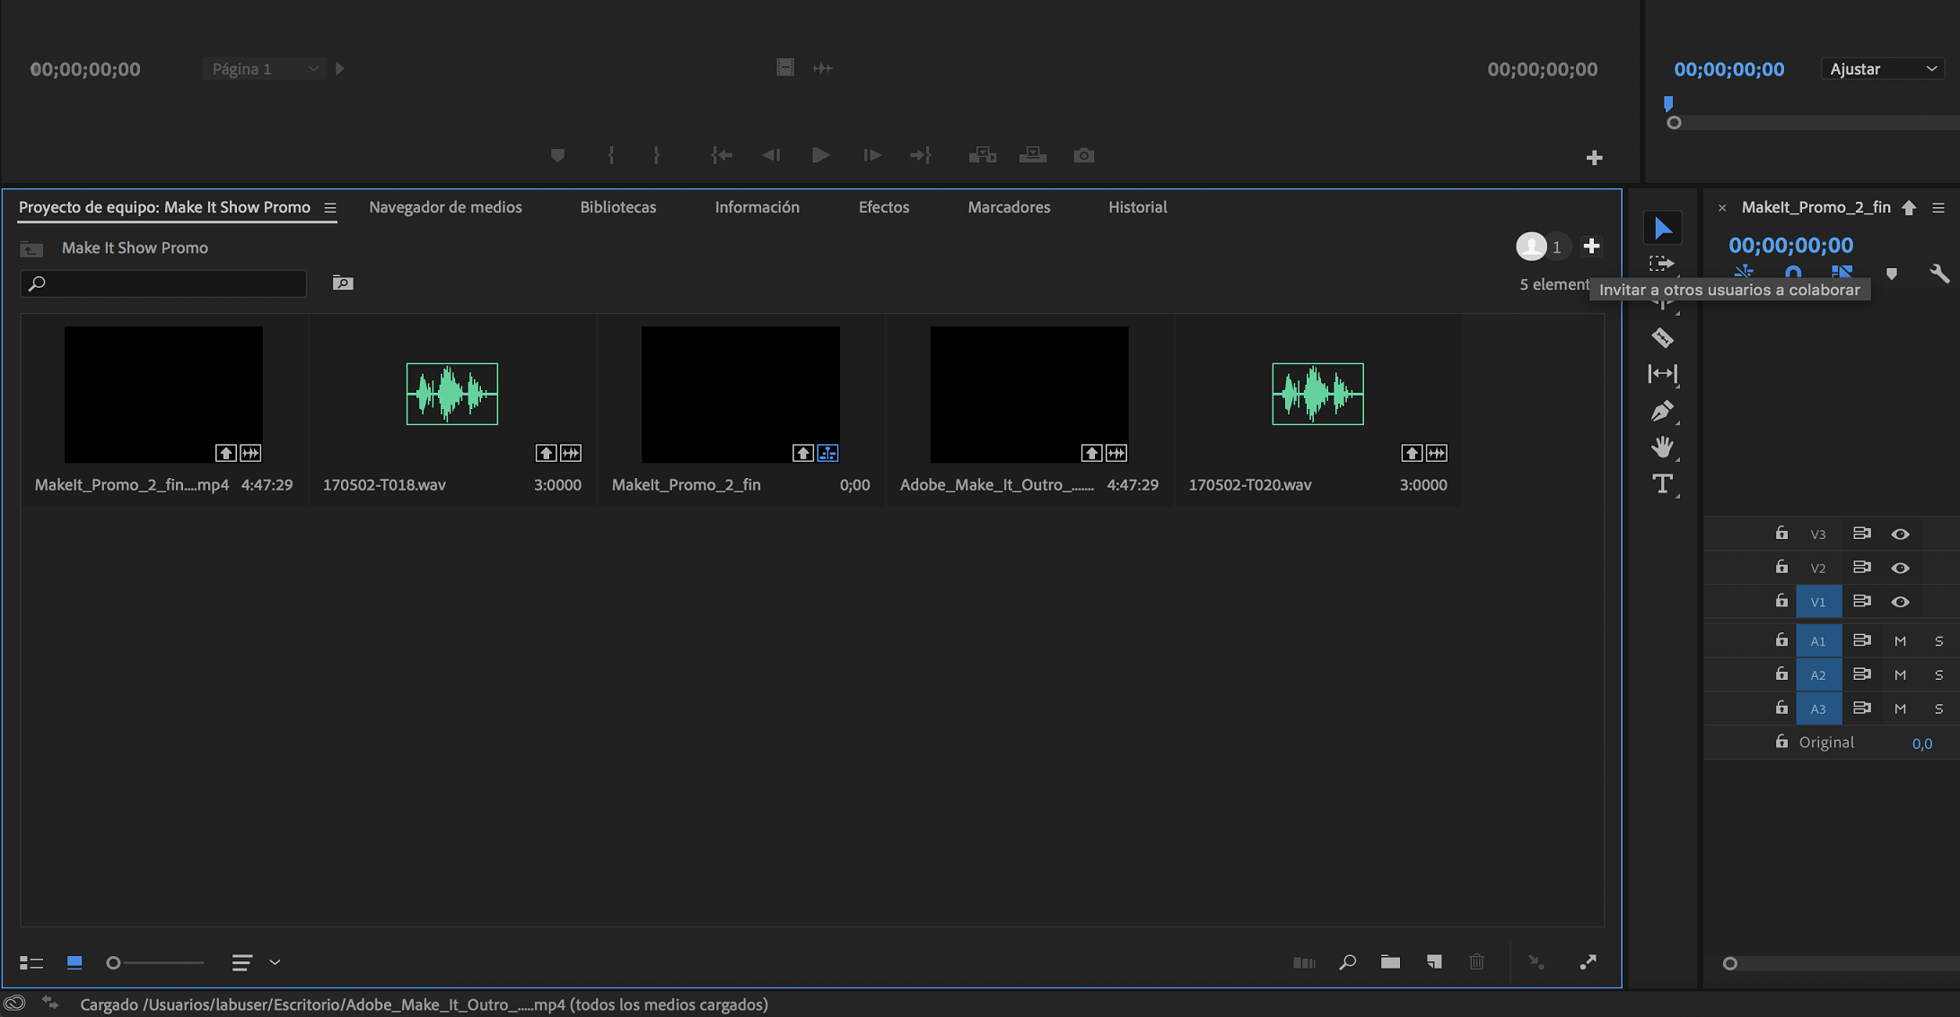
Task: Switch to list view in project panel
Action: pos(31,962)
